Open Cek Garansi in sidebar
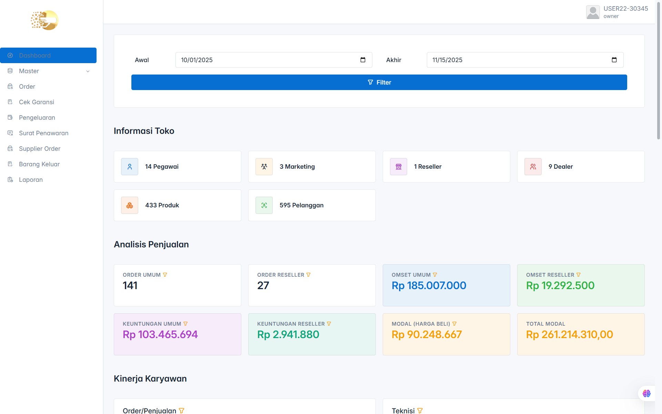The height and width of the screenshot is (414, 662). point(37,102)
